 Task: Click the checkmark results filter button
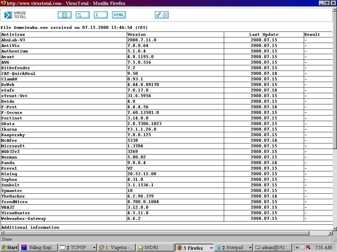161,15
